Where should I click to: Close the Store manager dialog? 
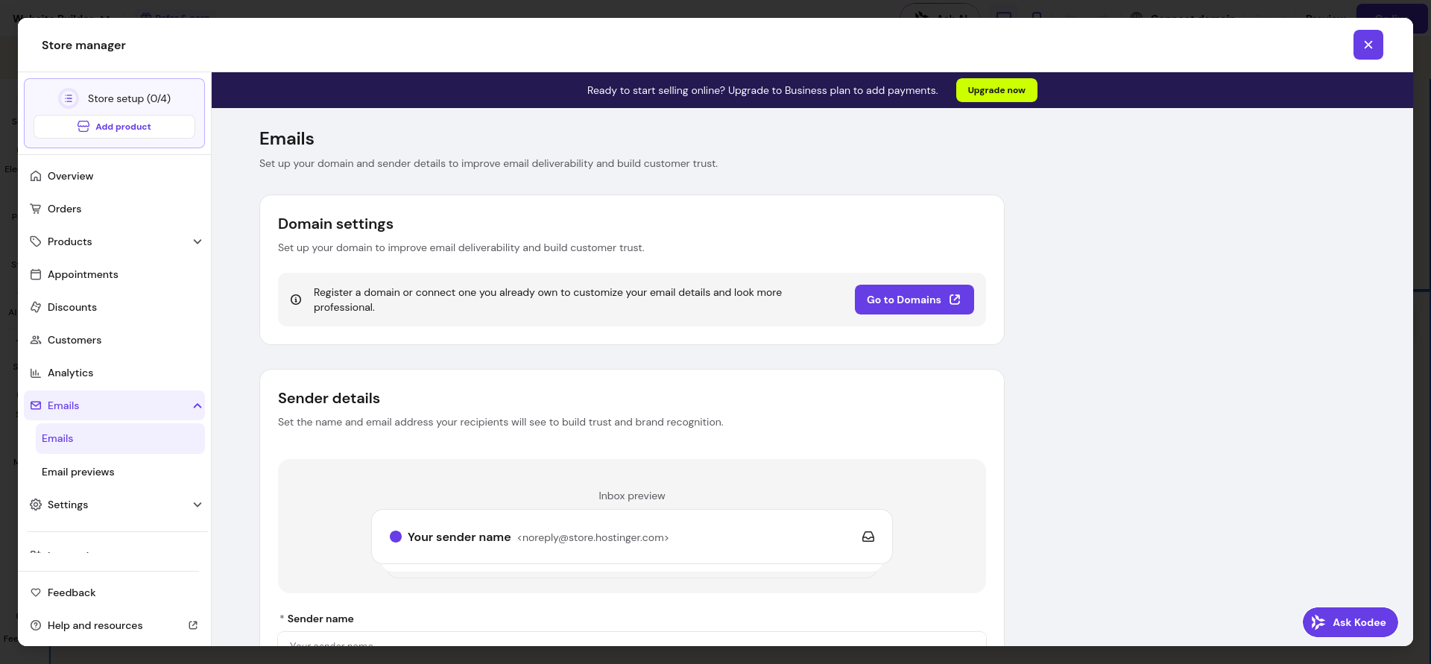(x=1368, y=45)
